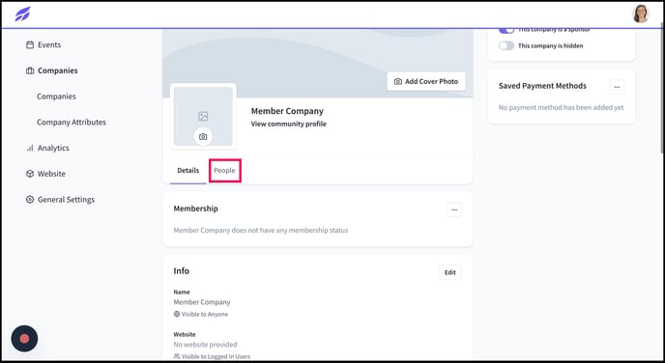Viewport: 665px width, 363px height.
Task: Open Saved Payment Methods options menu
Action: [x=617, y=87]
